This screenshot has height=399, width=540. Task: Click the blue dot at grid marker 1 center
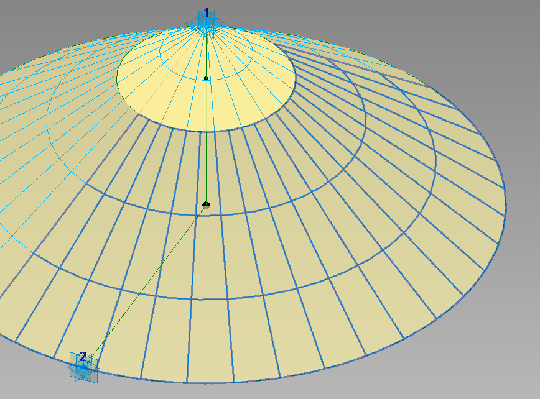207,25
